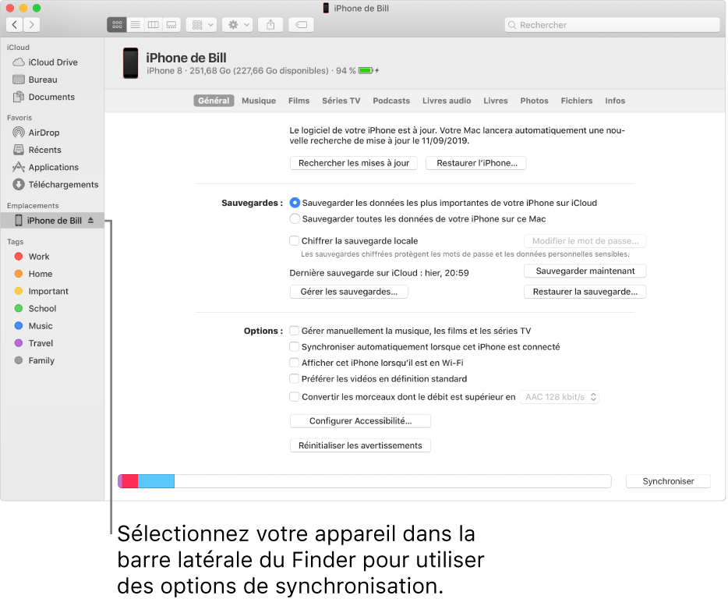
Task: Click the battery status icon
Action: (366, 71)
